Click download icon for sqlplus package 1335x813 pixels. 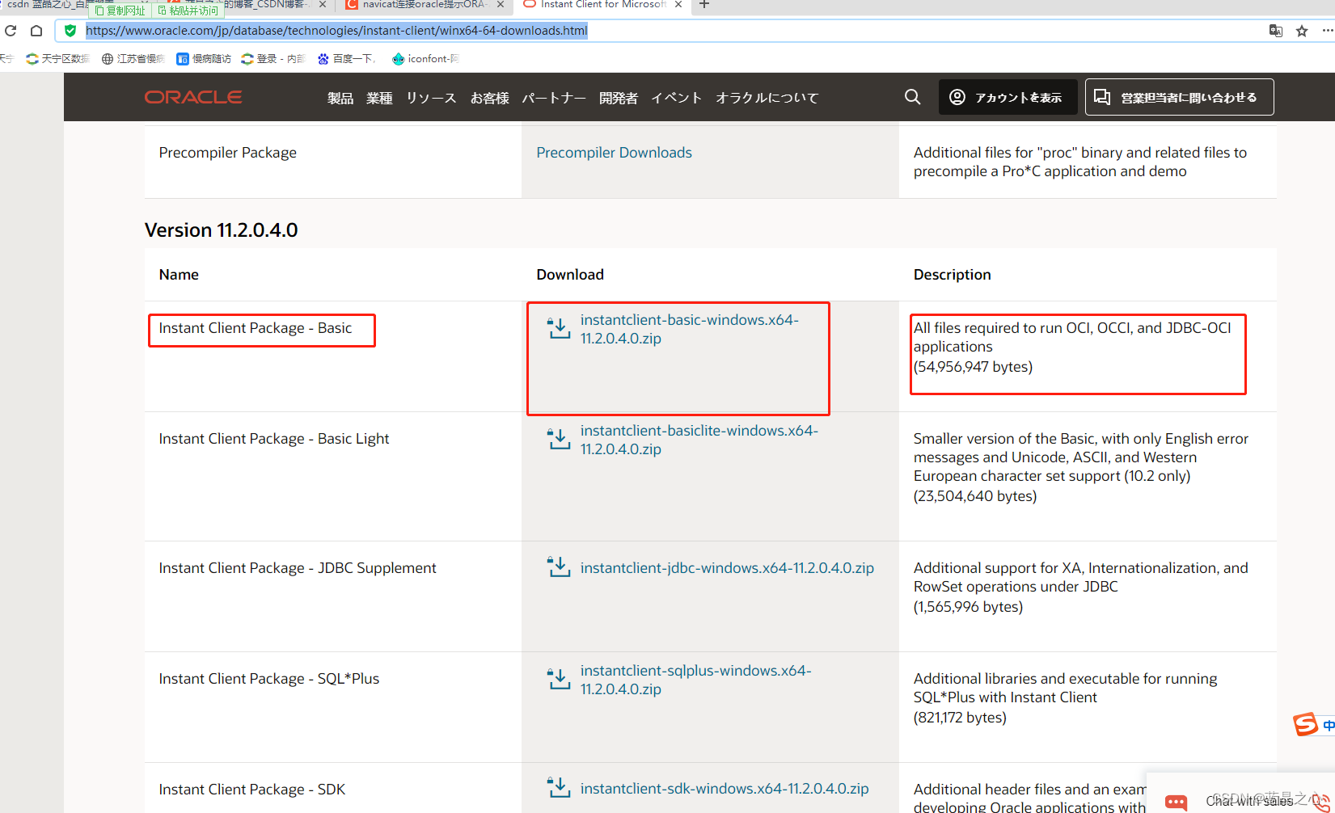point(559,679)
